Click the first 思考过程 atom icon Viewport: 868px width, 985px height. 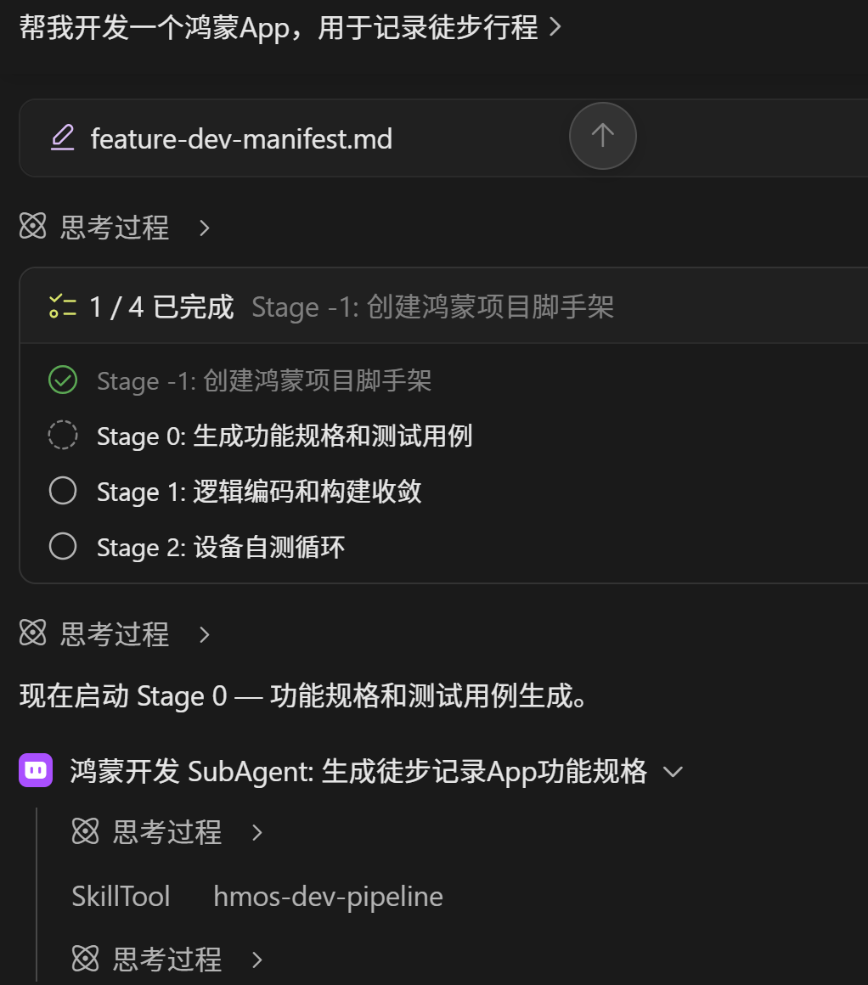pos(32,226)
